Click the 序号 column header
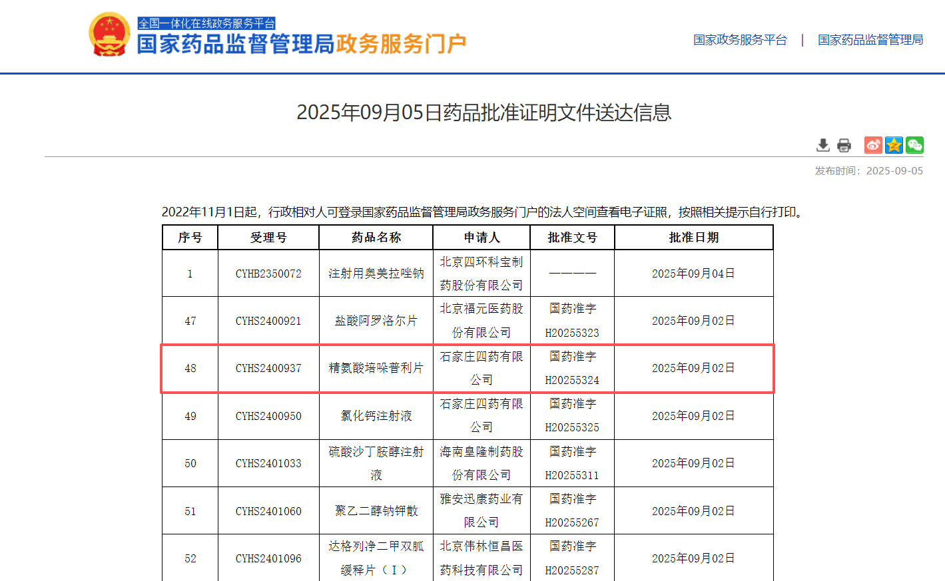Screen dimensions: 945x581 [190, 238]
